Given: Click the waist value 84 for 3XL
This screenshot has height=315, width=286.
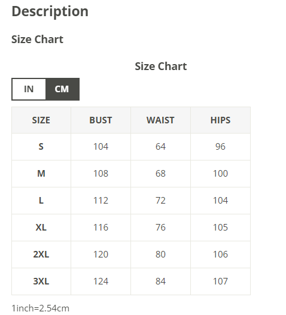Looking at the screenshot, I should (x=160, y=281).
